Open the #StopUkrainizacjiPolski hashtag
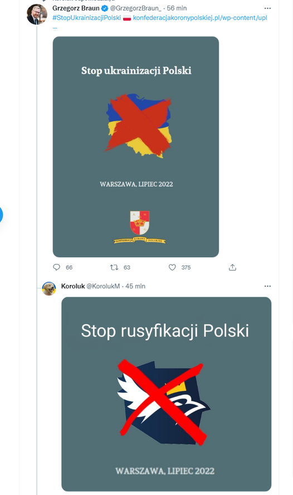 (86, 18)
